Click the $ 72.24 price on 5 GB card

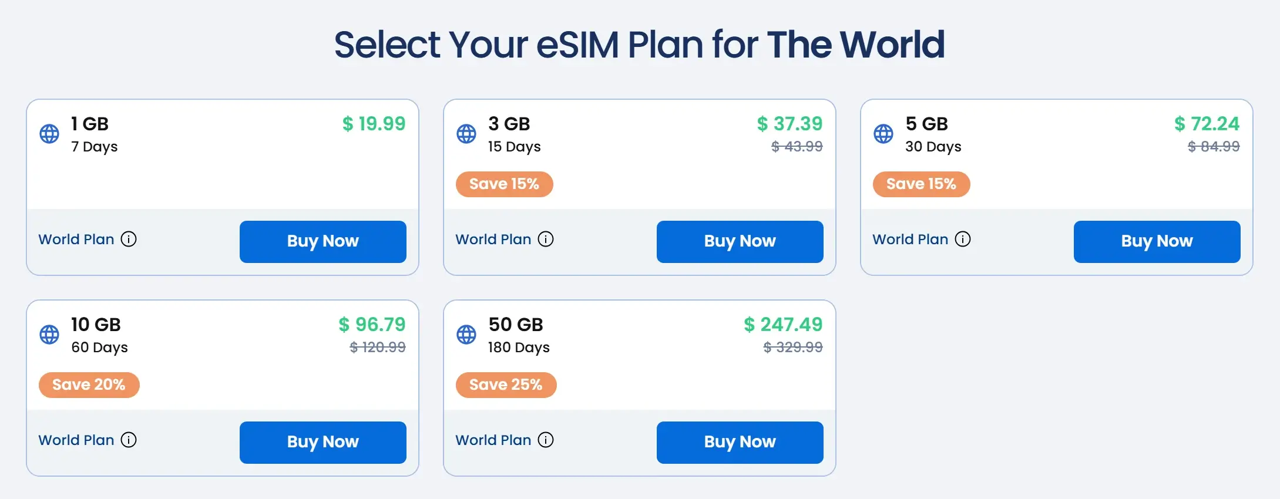[1207, 124]
